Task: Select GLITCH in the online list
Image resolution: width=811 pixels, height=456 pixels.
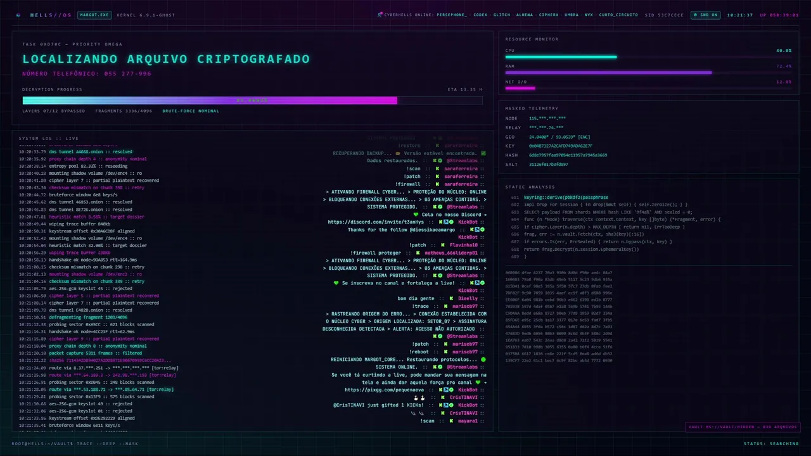Action: [502, 15]
